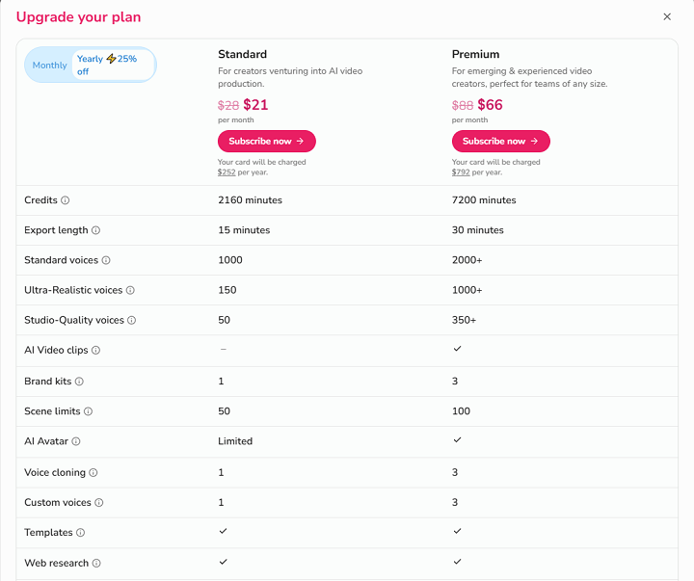
Task: Click the underlined $792 yearly charge
Action: click(x=461, y=172)
